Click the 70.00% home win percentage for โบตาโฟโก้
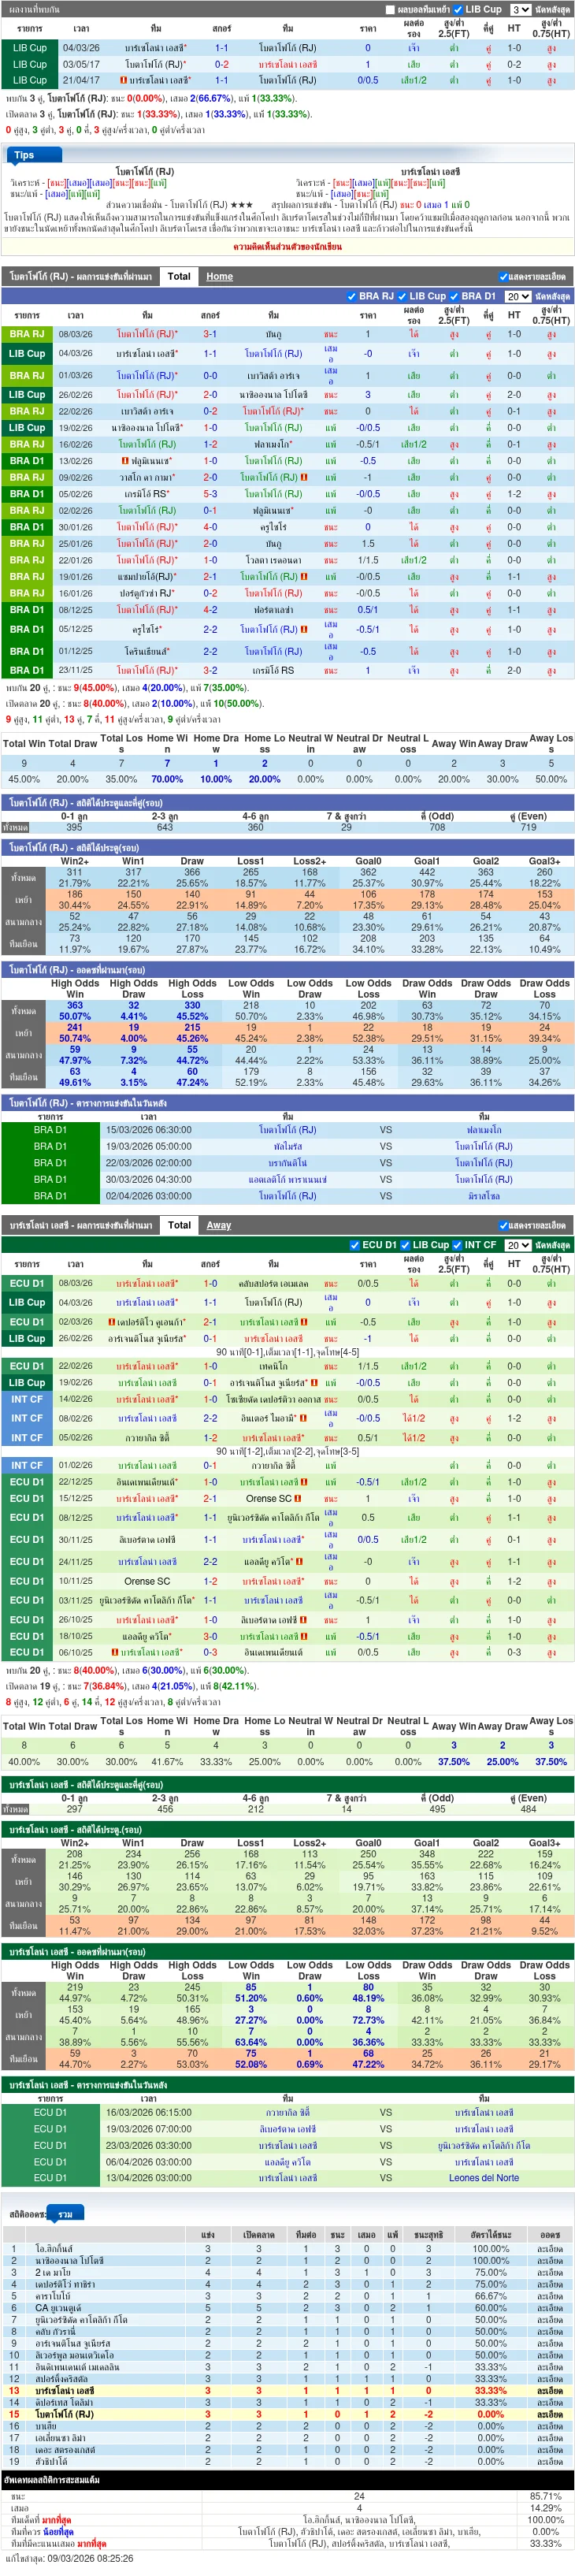Screen dimensions: 575x2576 [167, 779]
